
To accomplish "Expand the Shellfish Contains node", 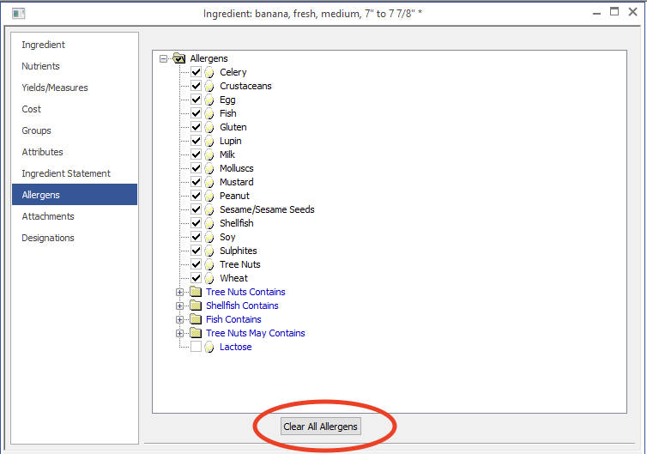I will pos(179,306).
